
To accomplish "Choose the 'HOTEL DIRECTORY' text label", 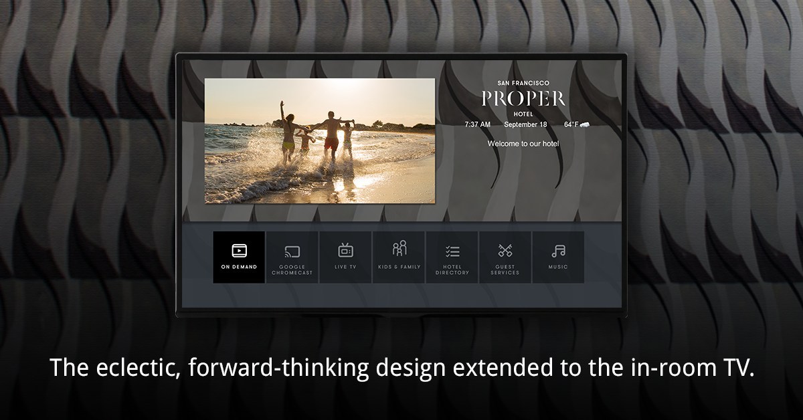I will coord(452,270).
